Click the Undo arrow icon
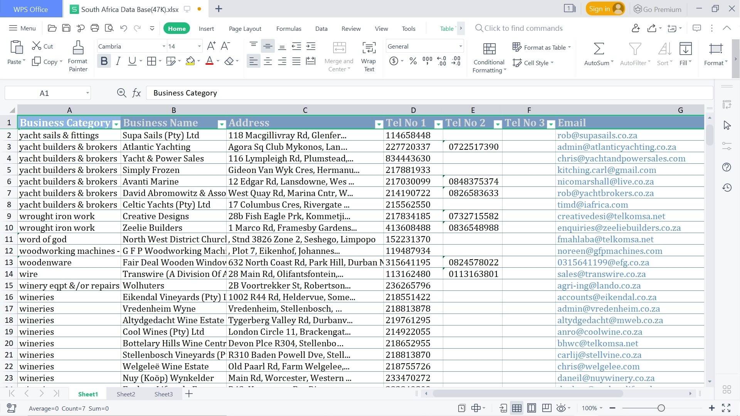Image resolution: width=740 pixels, height=416 pixels. [x=123, y=28]
